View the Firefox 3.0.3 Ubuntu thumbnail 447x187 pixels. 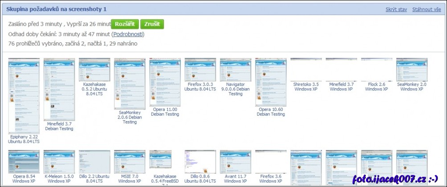click(200, 69)
